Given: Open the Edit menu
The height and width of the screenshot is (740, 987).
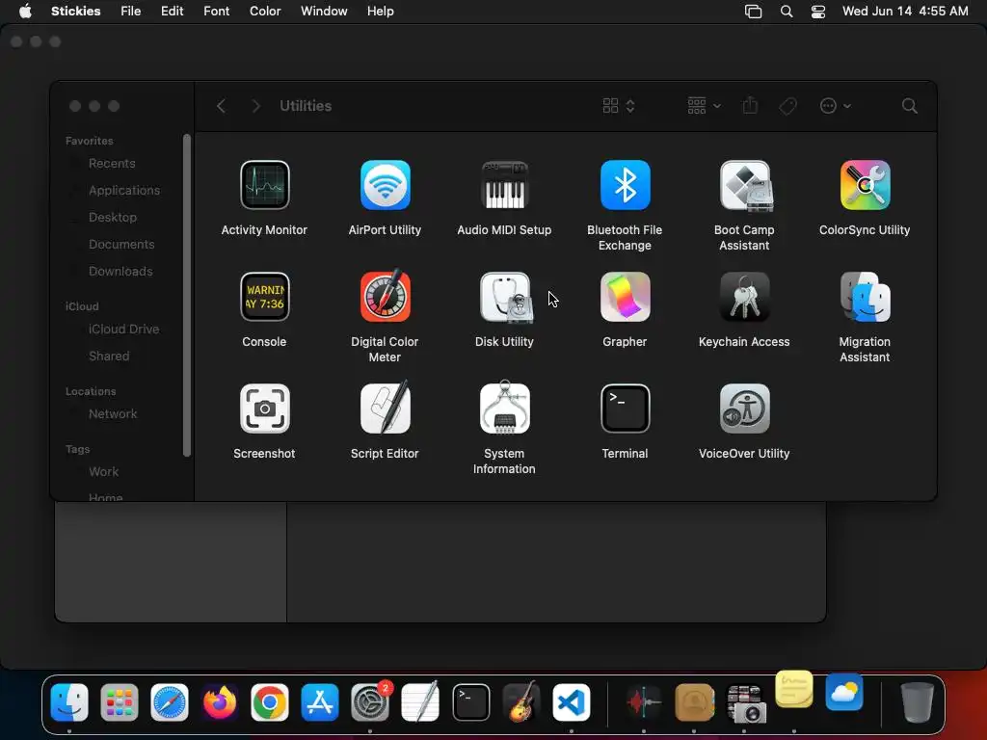Looking at the screenshot, I should (x=172, y=12).
